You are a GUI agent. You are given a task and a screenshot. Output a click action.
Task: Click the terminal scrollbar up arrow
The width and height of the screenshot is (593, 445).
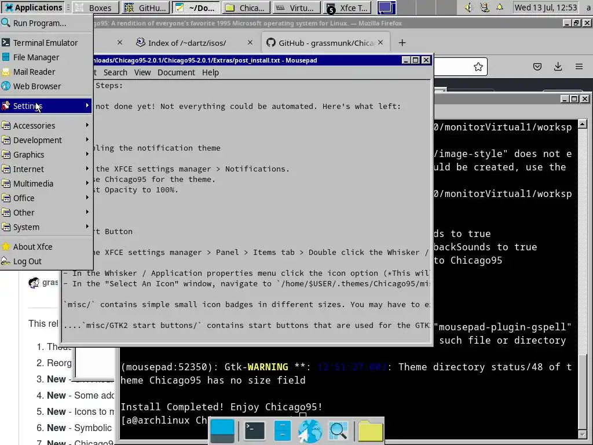[583, 124]
